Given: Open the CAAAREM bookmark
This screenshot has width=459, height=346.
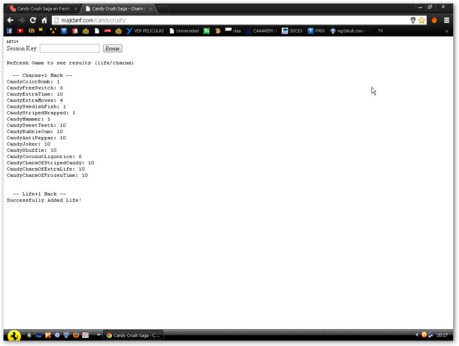Looking at the screenshot, I should click(x=261, y=31).
